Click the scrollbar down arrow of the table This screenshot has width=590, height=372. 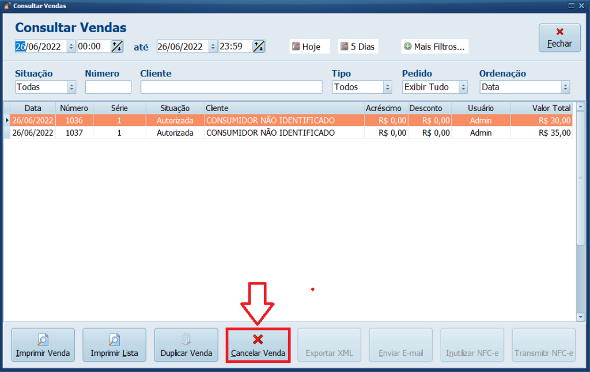(x=581, y=317)
